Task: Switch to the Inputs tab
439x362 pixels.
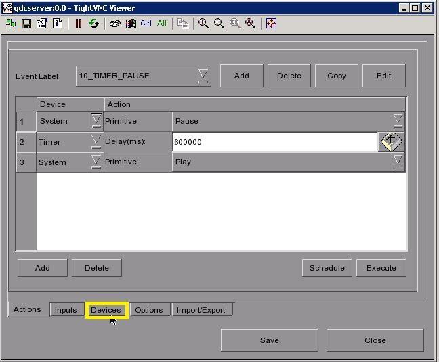Action: 66,310
